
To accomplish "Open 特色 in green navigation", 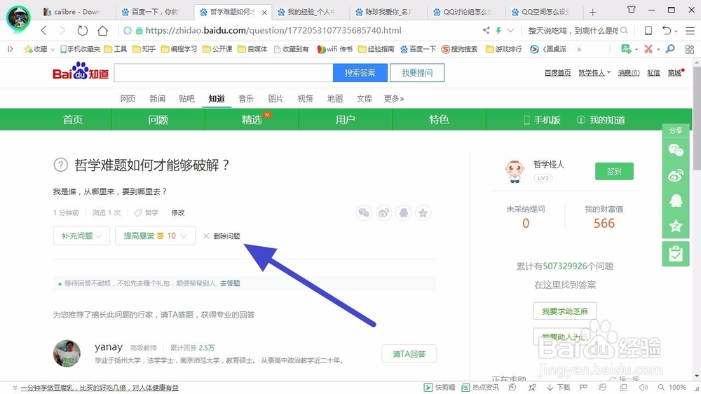I will pyautogui.click(x=439, y=119).
